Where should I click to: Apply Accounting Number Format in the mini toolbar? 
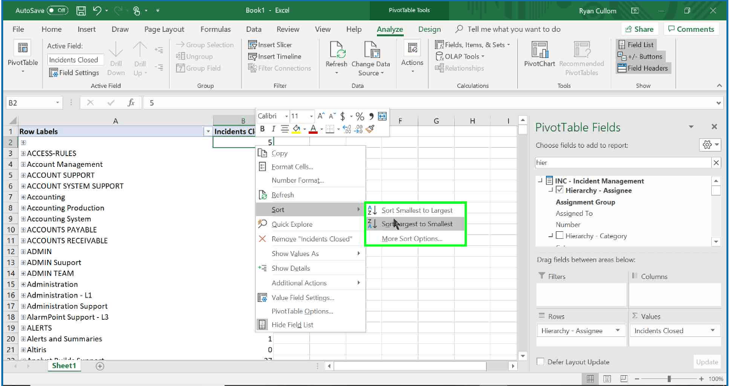(x=342, y=116)
